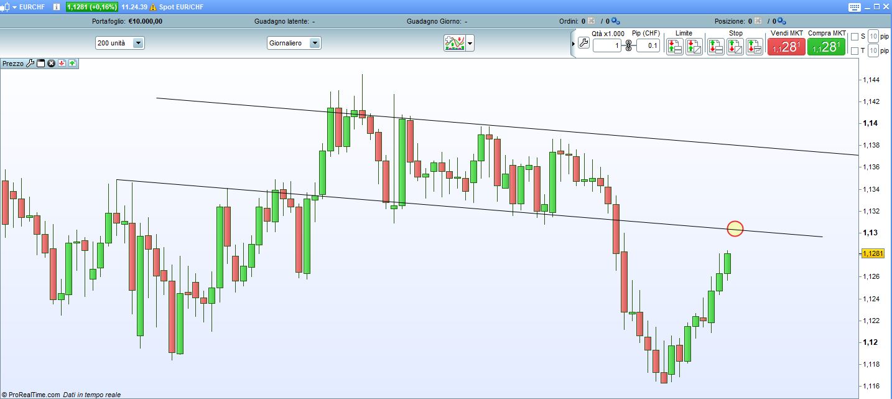Click the Ordini: 0 counter
The height and width of the screenshot is (399, 892).
point(572,21)
